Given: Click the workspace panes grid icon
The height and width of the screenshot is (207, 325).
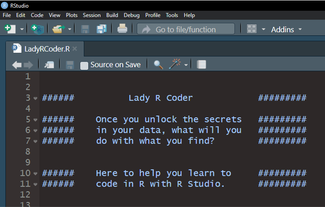Looking at the screenshot, I should [252, 29].
